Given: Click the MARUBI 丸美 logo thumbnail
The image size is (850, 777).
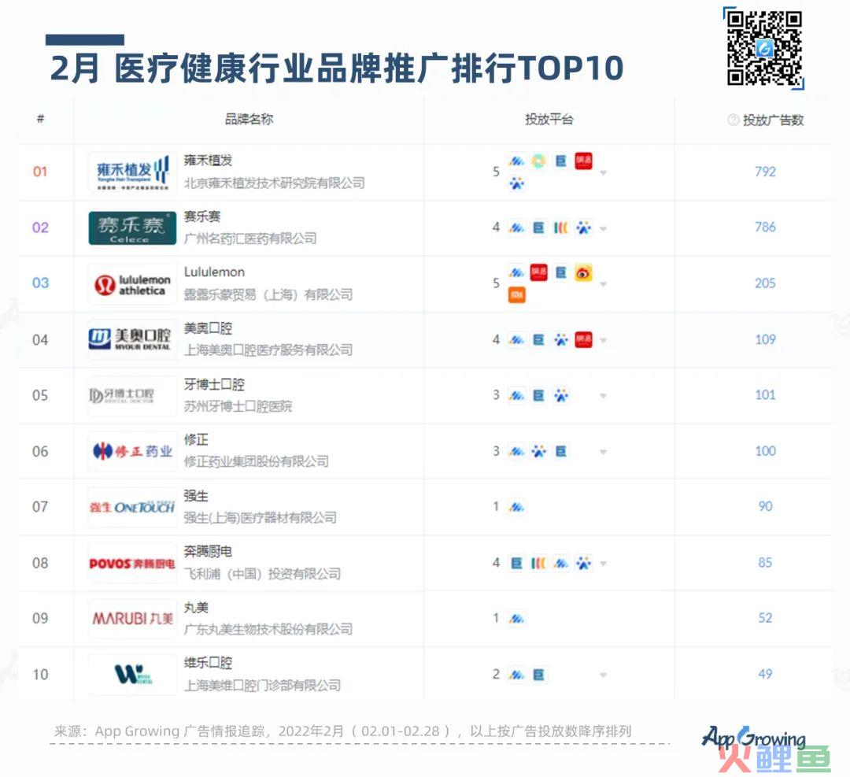Looking at the screenshot, I should tap(132, 619).
